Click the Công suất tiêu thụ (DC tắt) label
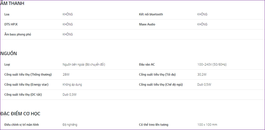The image size is (265, 130). click(23, 95)
